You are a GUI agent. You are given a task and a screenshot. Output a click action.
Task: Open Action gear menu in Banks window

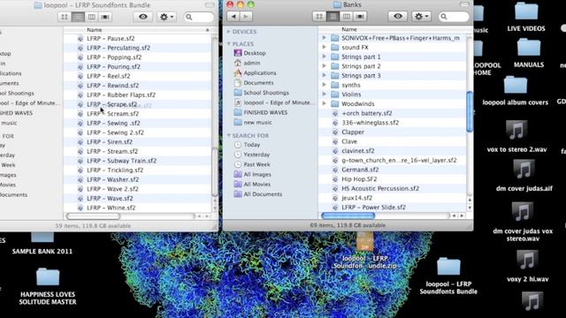(421, 17)
